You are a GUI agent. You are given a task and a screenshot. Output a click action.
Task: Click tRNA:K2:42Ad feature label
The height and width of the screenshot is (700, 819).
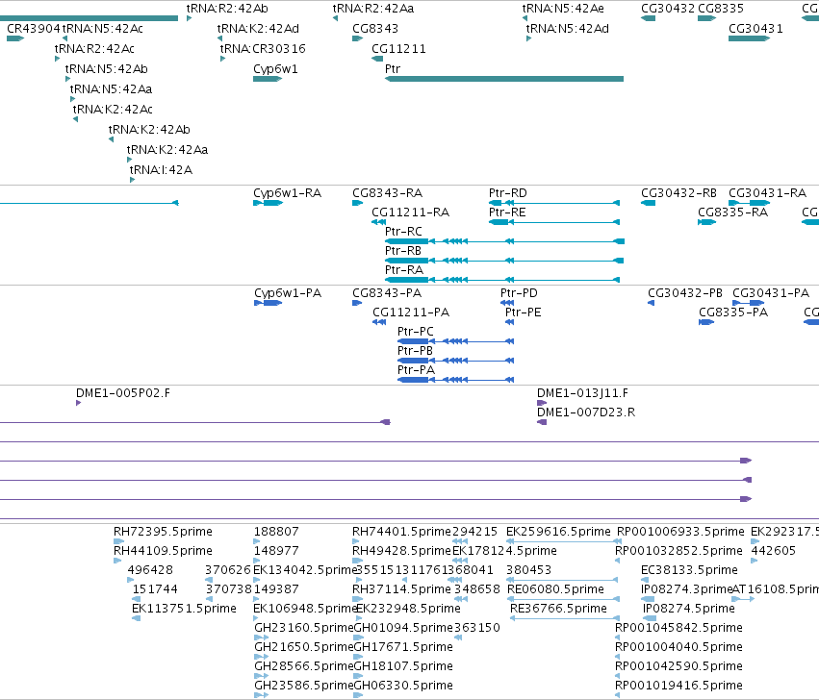coord(258,29)
